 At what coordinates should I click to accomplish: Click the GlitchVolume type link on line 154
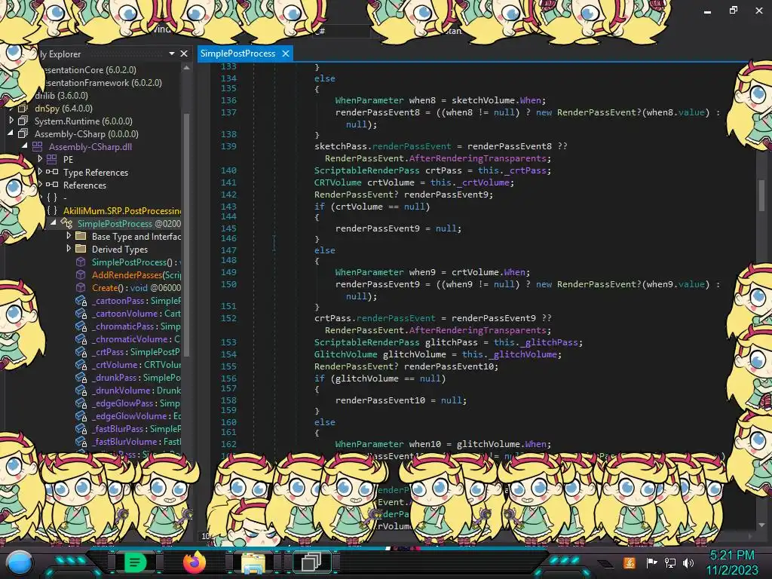[x=345, y=354]
